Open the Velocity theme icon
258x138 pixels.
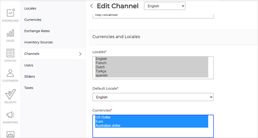point(10,94)
